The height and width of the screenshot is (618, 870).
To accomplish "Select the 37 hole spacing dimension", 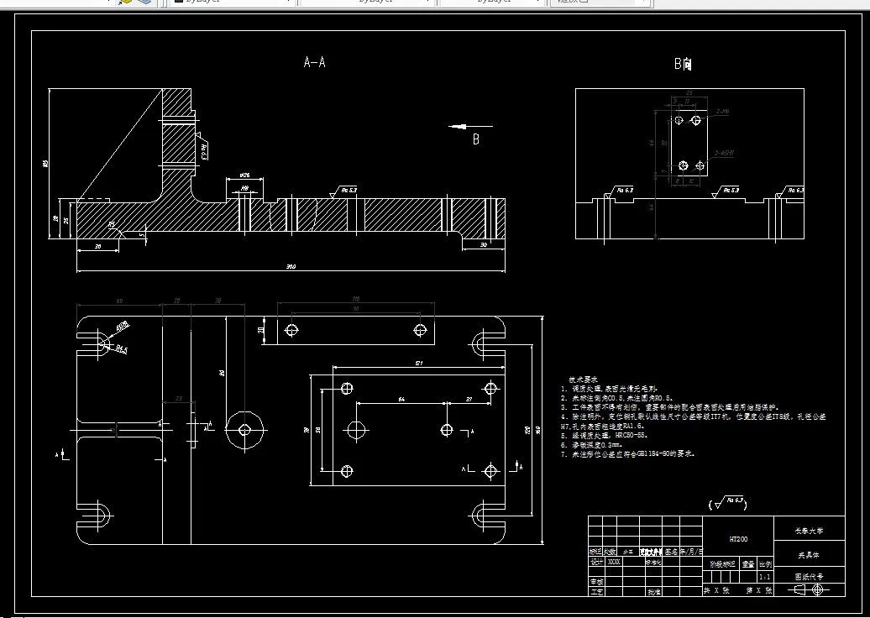I will 469,399.
